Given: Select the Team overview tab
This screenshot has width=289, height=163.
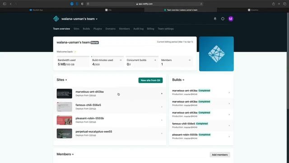Looking at the screenshot, I should (61, 29).
